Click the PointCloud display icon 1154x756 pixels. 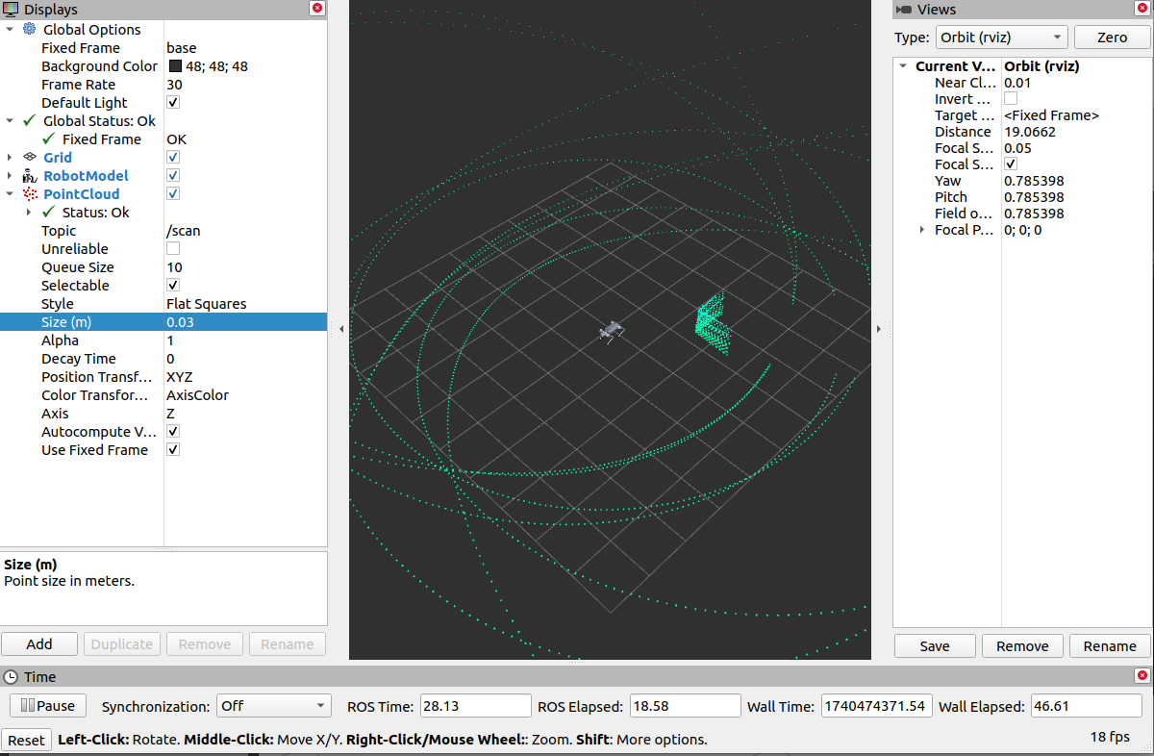click(30, 194)
